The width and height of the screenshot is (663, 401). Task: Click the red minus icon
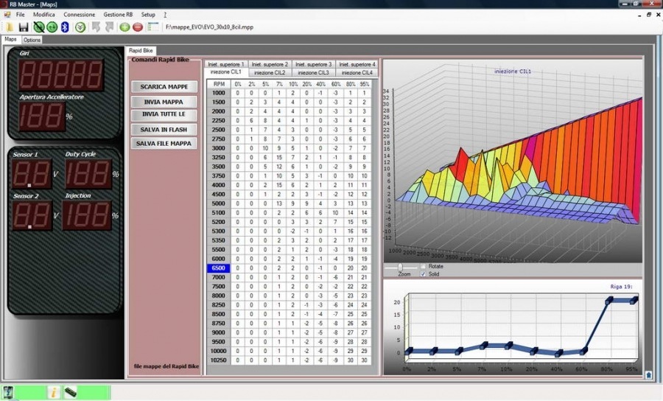pos(138,27)
